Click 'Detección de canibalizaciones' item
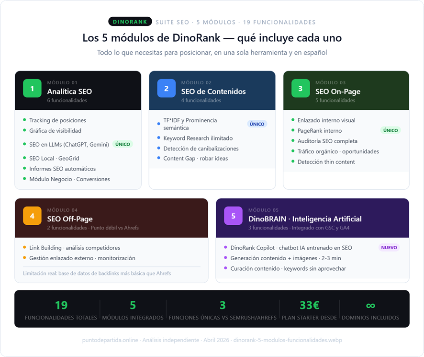The width and height of the screenshot is (424, 357). [x=201, y=149]
